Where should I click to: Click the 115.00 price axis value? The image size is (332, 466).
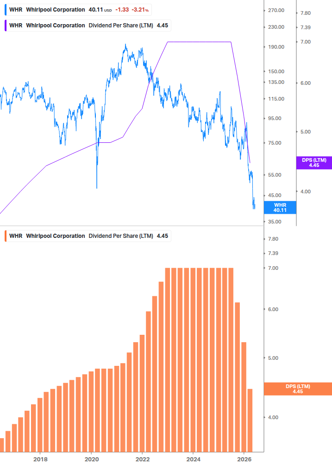[276, 99]
